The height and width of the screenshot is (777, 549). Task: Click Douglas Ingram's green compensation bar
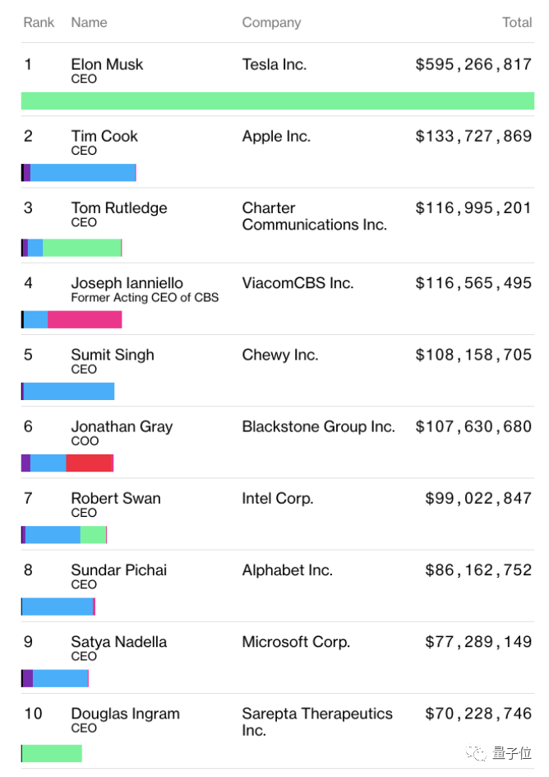pos(52,753)
